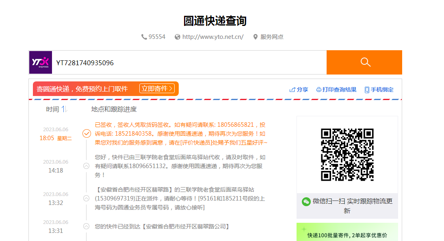Toggle the time sort order arrow

[64, 109]
